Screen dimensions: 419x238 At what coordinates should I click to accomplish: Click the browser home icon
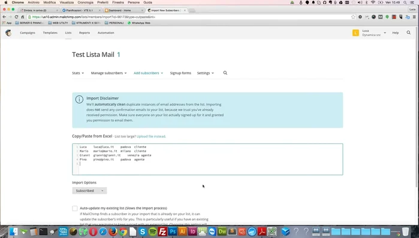pyautogui.click(x=23, y=17)
